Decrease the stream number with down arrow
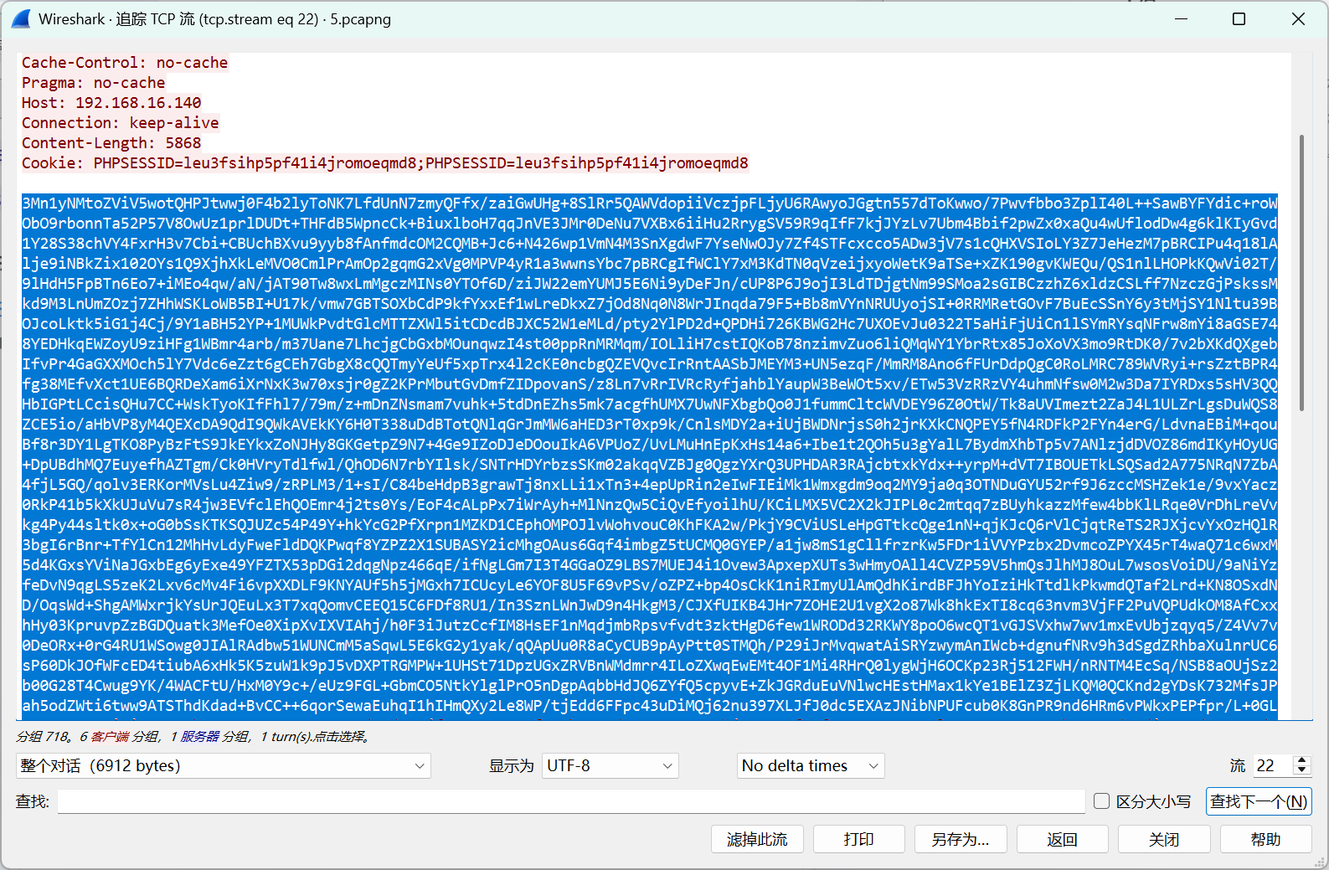Image resolution: width=1329 pixels, height=870 pixels. click(x=1301, y=770)
